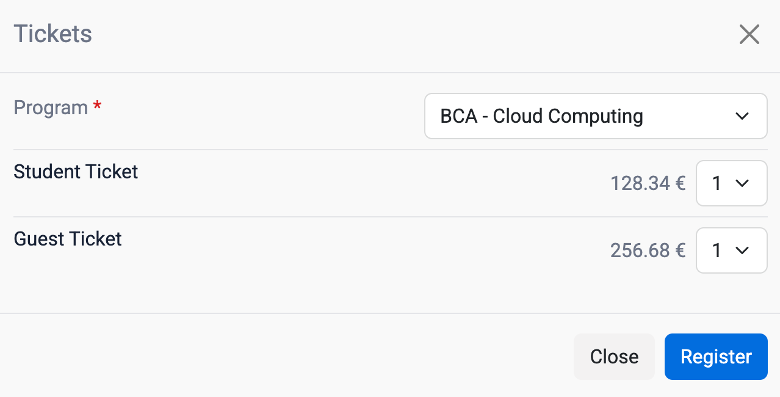Open the Program dropdown
780x397 pixels.
point(595,116)
